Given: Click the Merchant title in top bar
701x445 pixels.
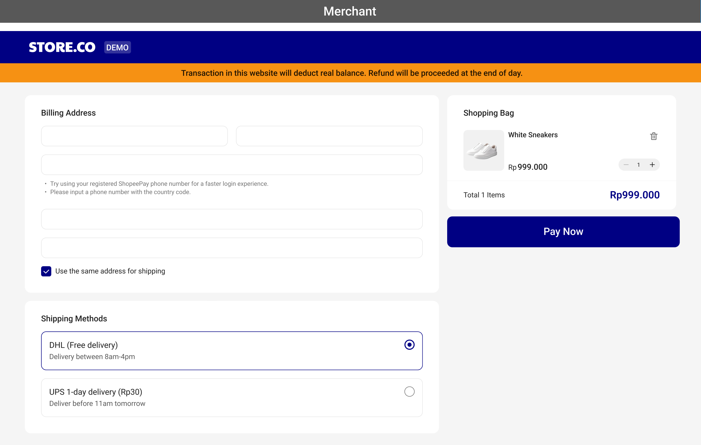Looking at the screenshot, I should click(350, 11).
